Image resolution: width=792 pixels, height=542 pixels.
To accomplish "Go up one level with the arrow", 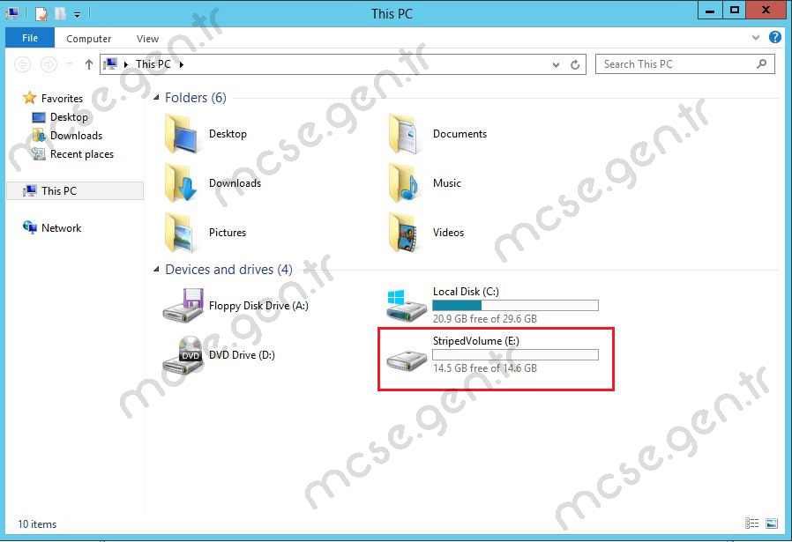I will click(x=89, y=64).
